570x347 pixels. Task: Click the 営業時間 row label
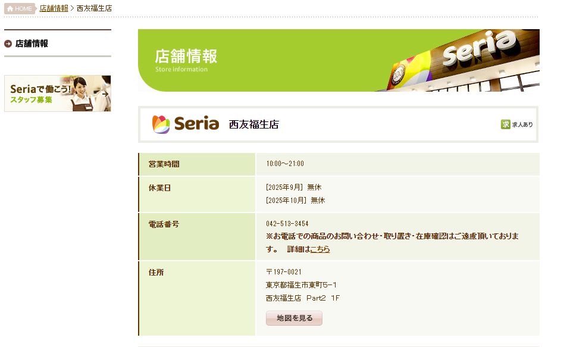(164, 164)
